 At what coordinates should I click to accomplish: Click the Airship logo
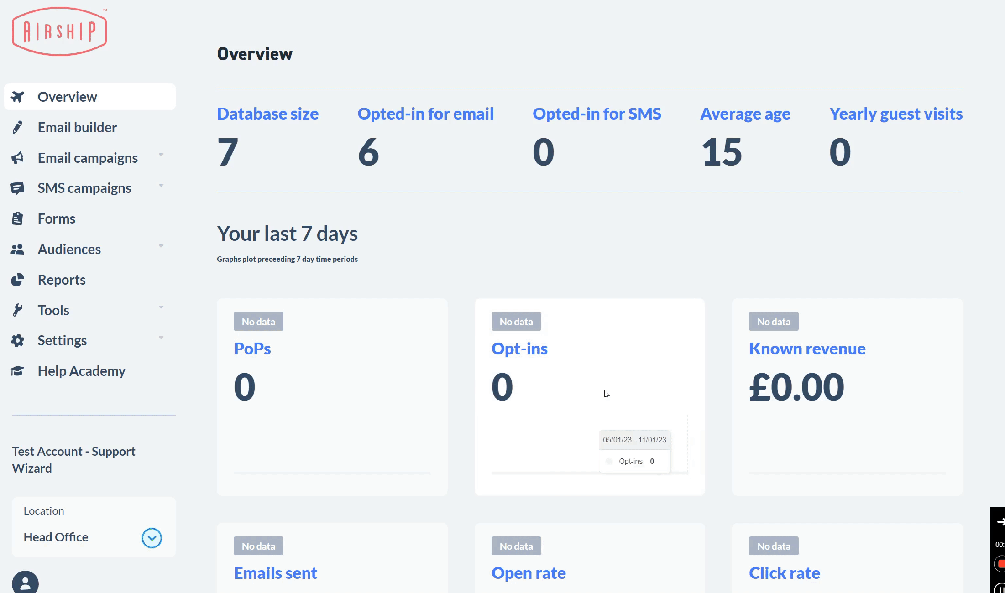(59, 31)
